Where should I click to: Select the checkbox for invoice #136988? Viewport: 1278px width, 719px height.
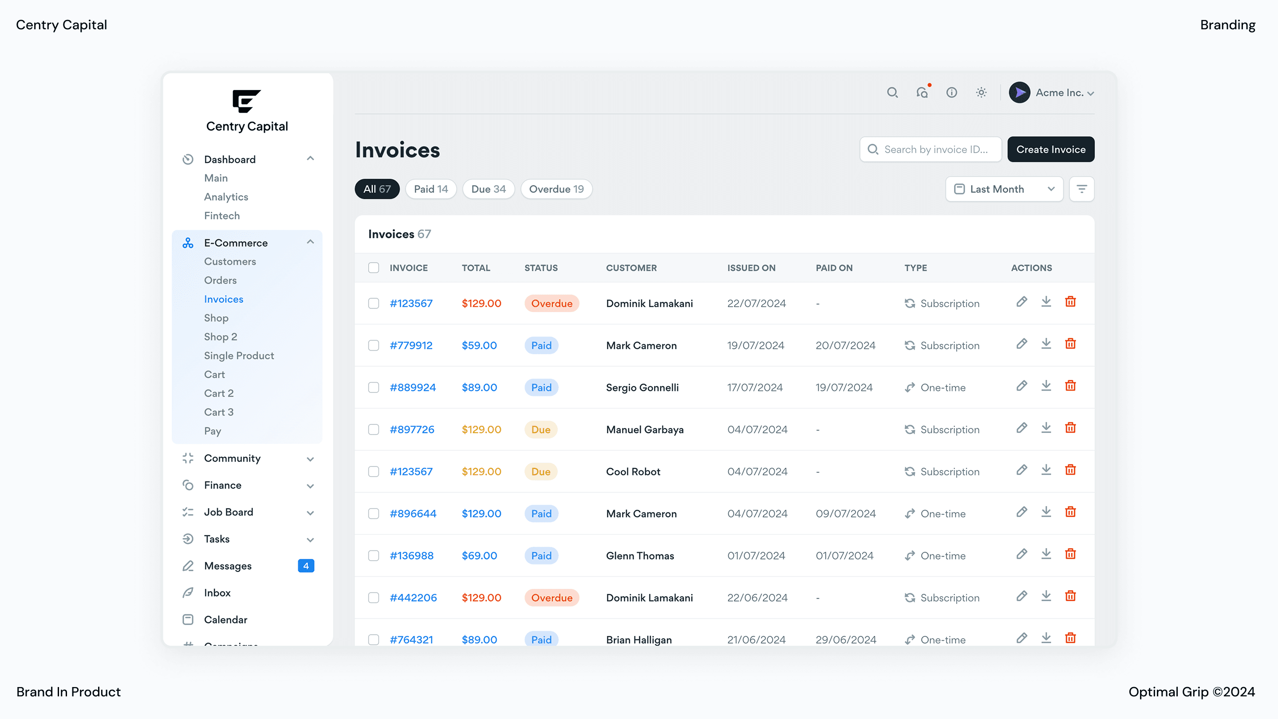pyautogui.click(x=374, y=556)
